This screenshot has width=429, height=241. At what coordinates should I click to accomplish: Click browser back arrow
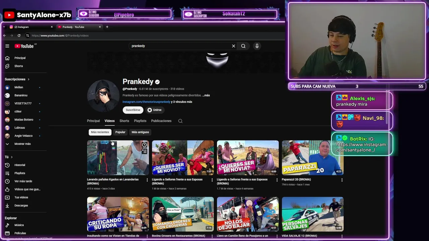click(4, 35)
